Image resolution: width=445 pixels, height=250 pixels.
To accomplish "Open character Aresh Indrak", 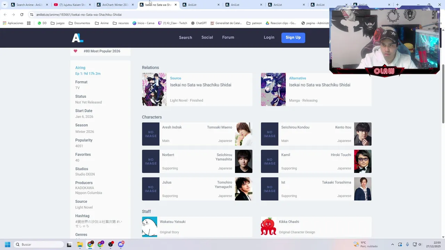I will pos(172,127).
